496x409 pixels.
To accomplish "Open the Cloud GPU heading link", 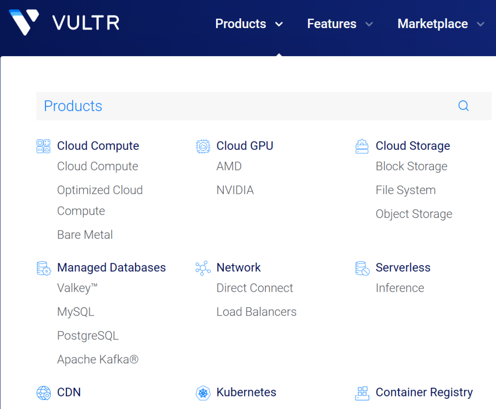I will tap(245, 146).
